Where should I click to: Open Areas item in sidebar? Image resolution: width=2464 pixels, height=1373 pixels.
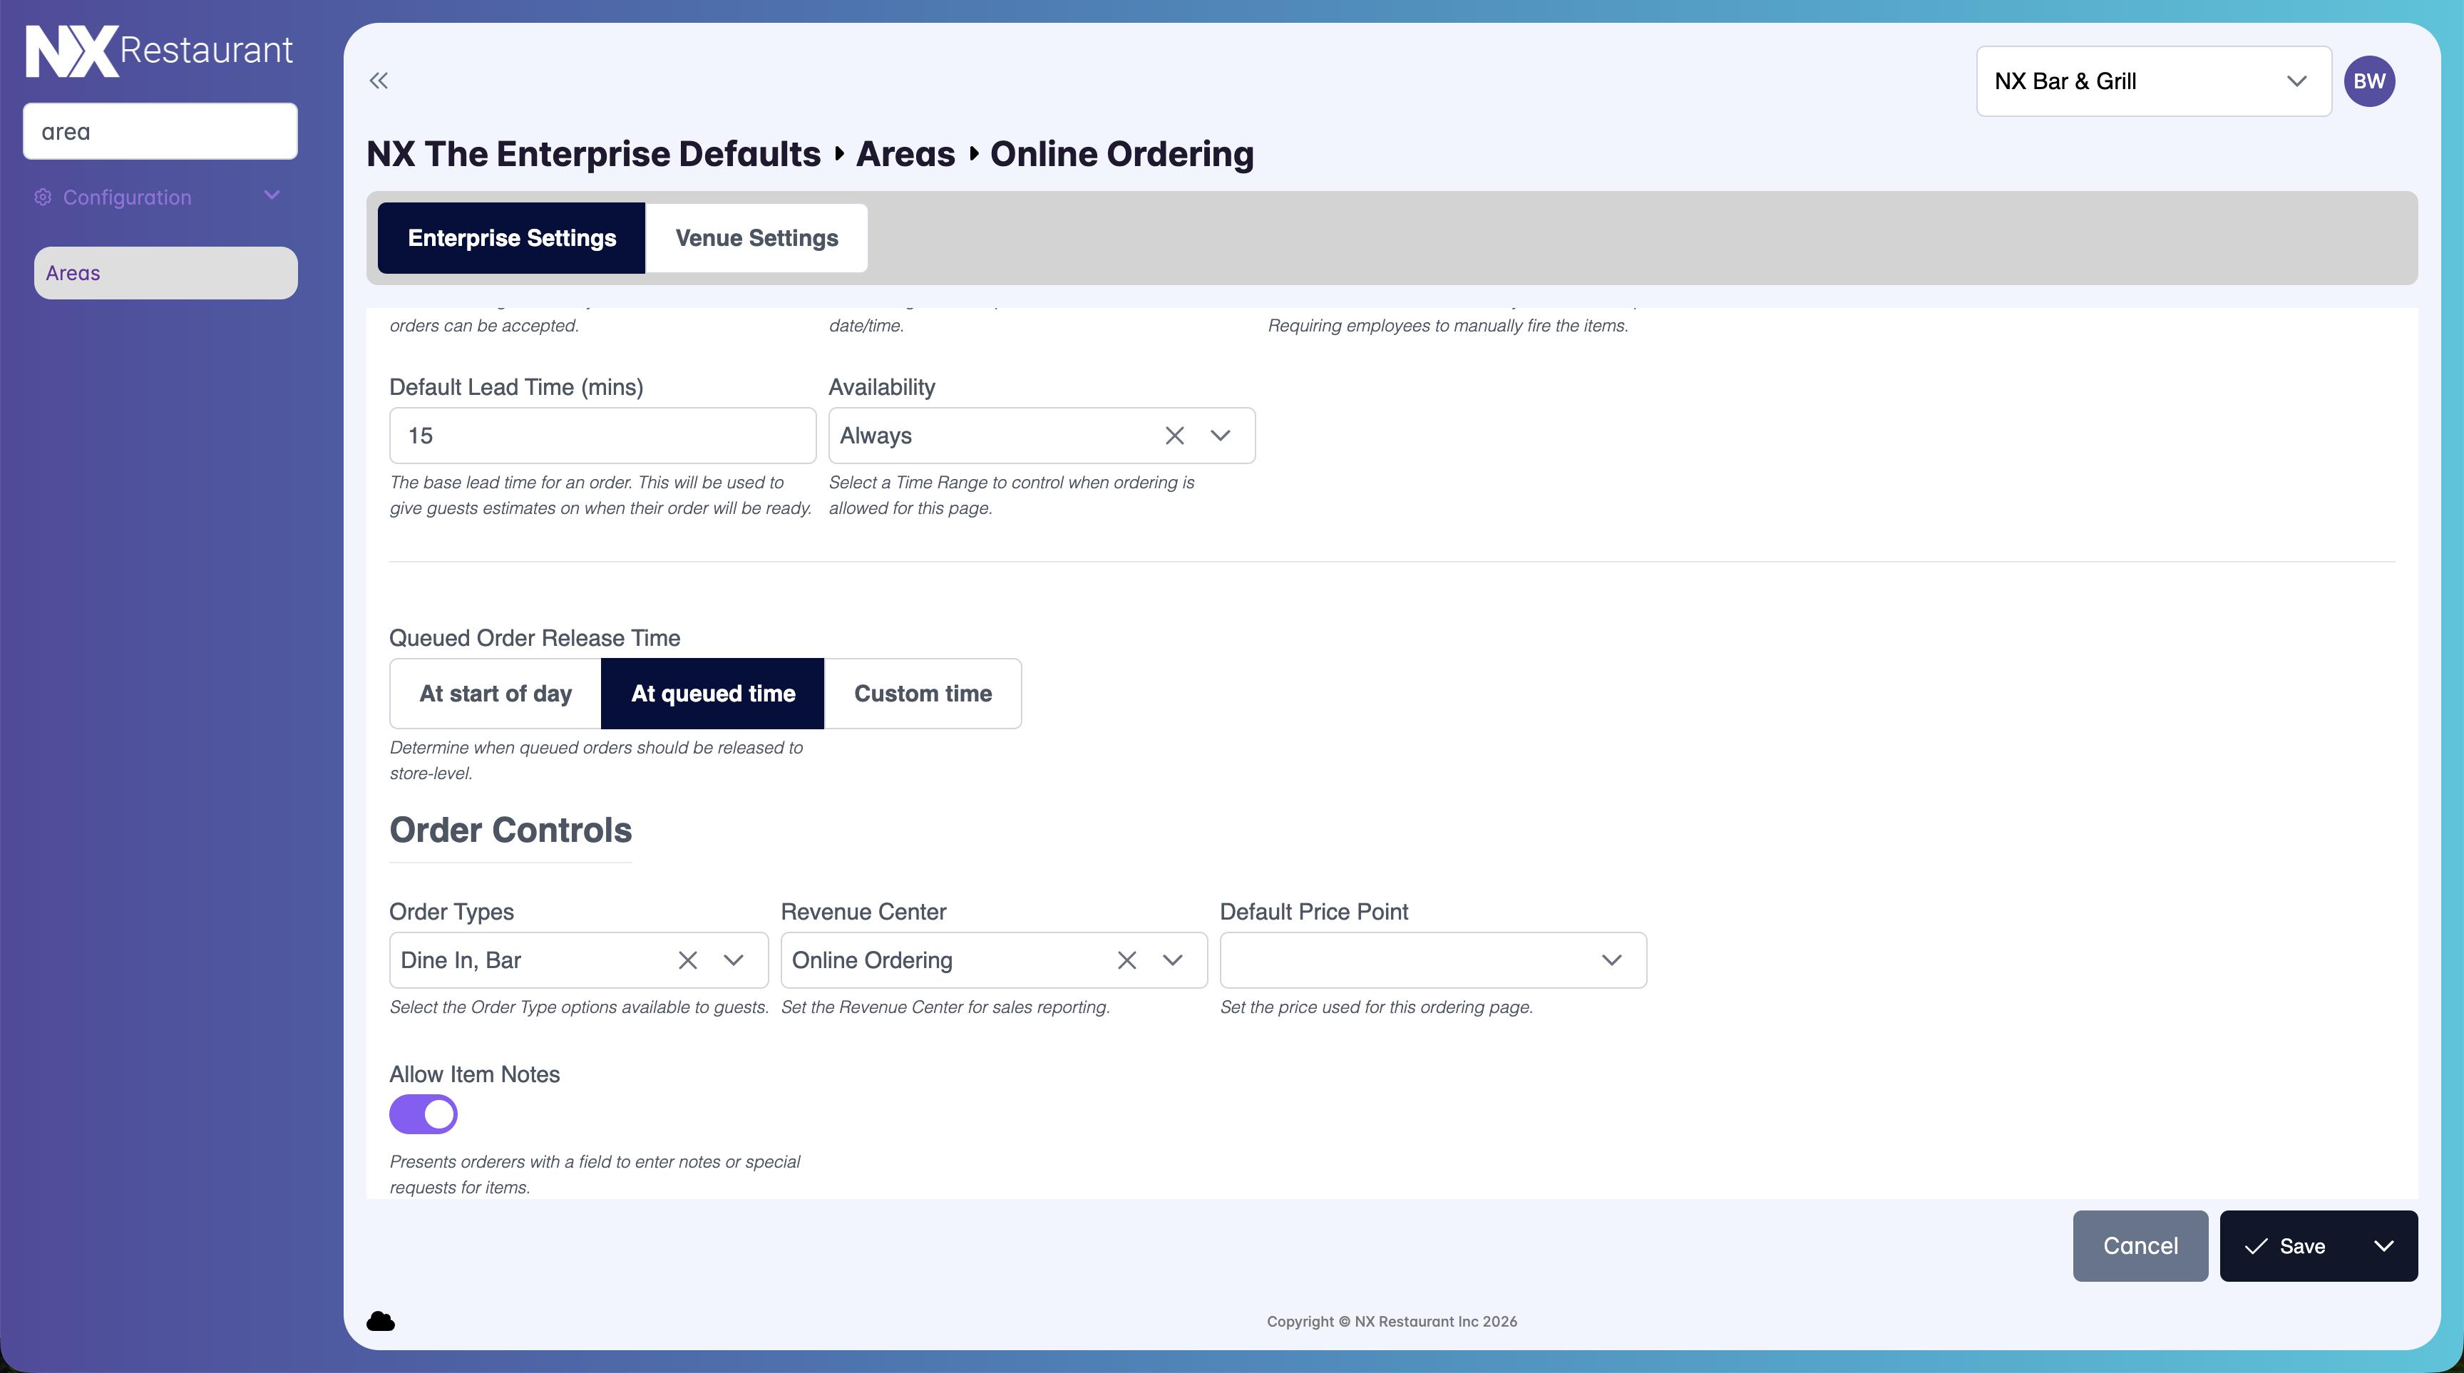pyautogui.click(x=165, y=274)
